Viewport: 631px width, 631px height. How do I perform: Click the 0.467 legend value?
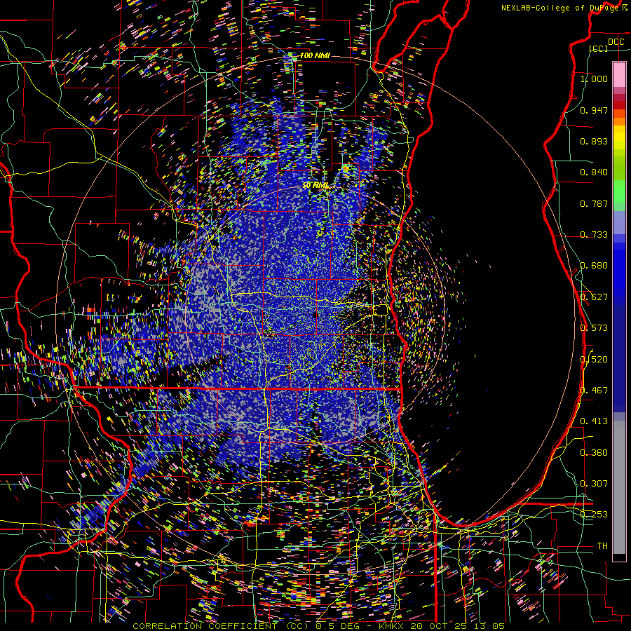click(x=594, y=391)
